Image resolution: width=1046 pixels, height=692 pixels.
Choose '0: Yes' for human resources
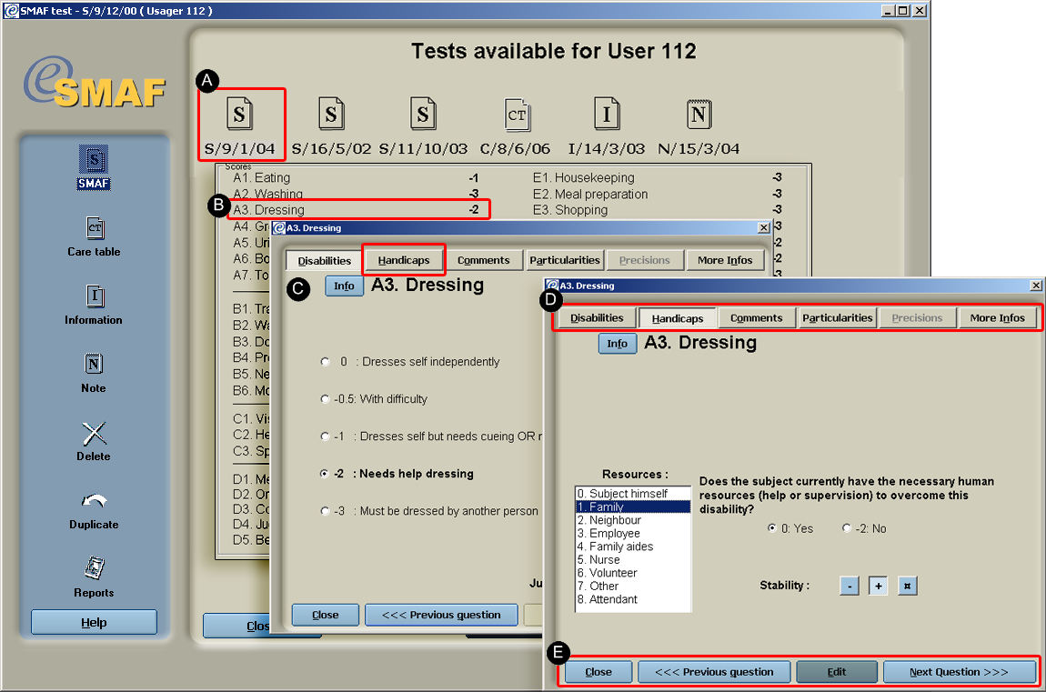pos(772,528)
